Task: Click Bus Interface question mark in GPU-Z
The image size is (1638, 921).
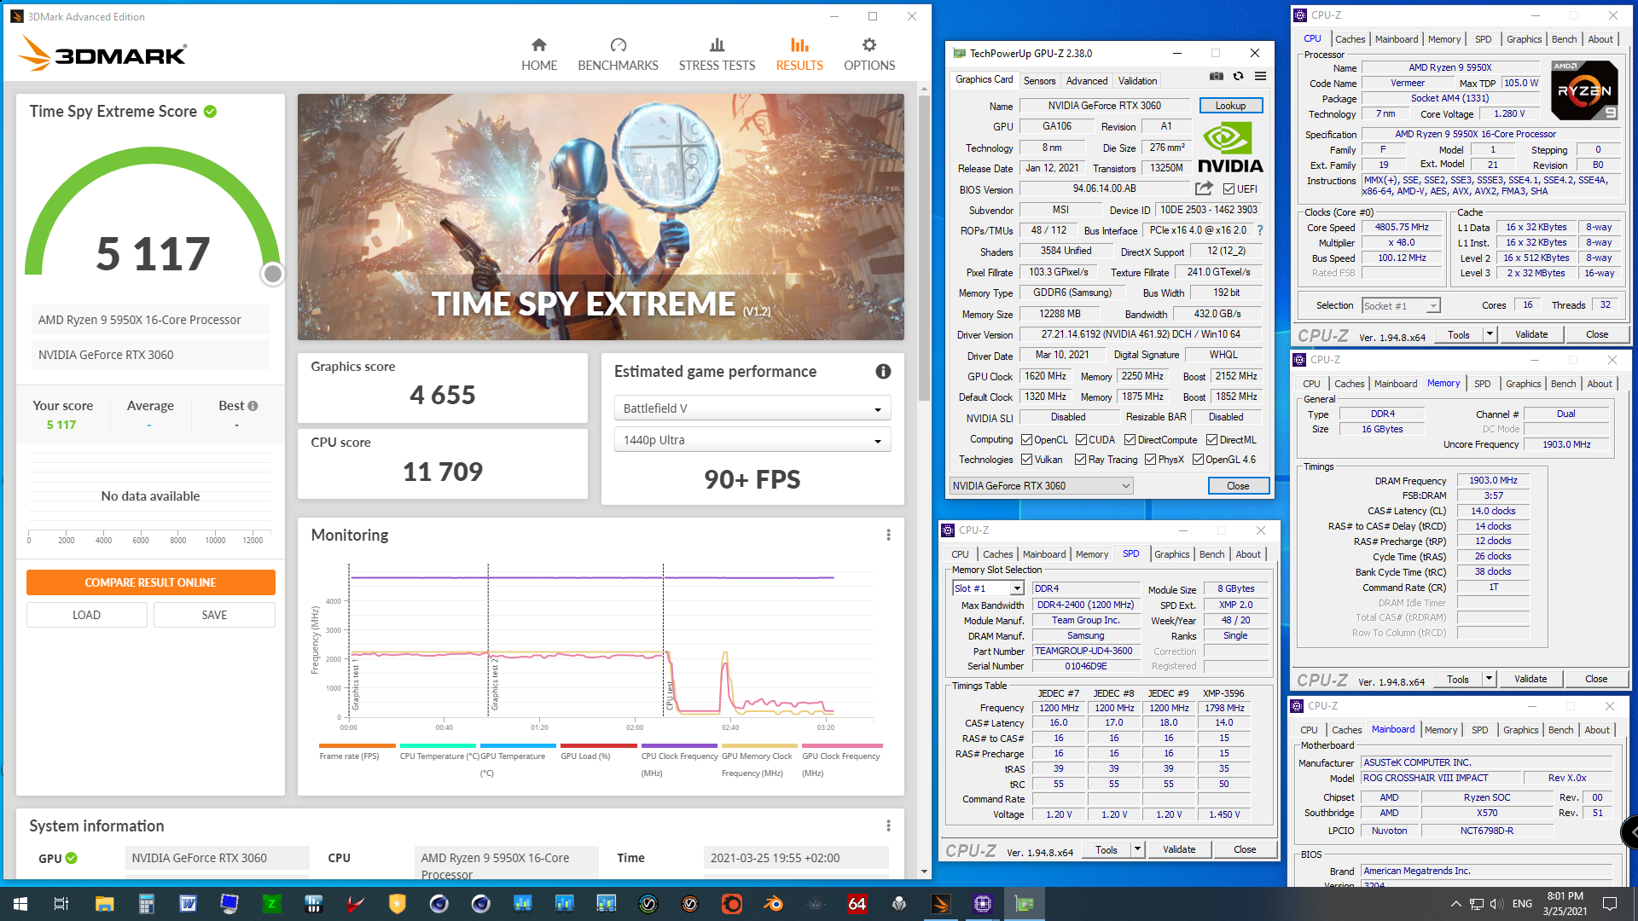Action: 1260,230
